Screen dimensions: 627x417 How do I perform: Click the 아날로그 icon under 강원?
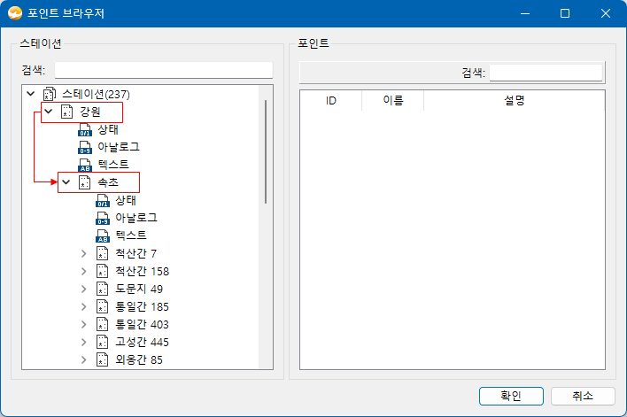click(x=85, y=147)
